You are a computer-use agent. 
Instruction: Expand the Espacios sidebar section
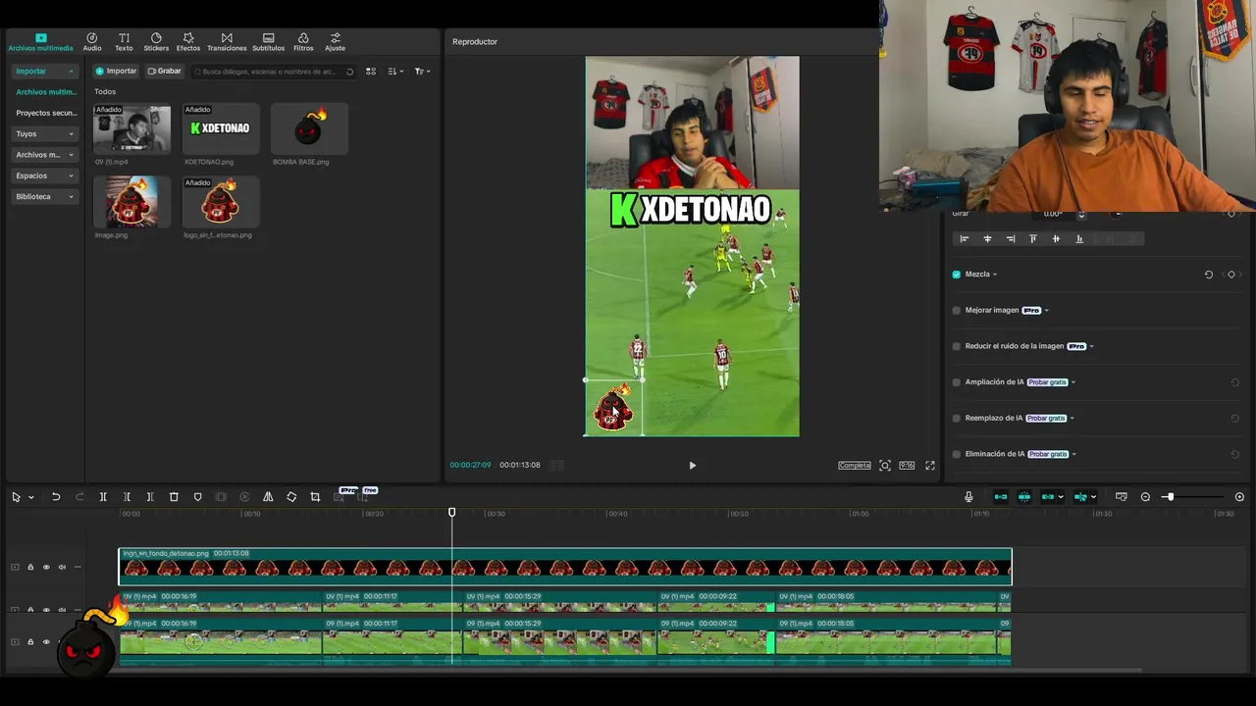[x=44, y=176]
